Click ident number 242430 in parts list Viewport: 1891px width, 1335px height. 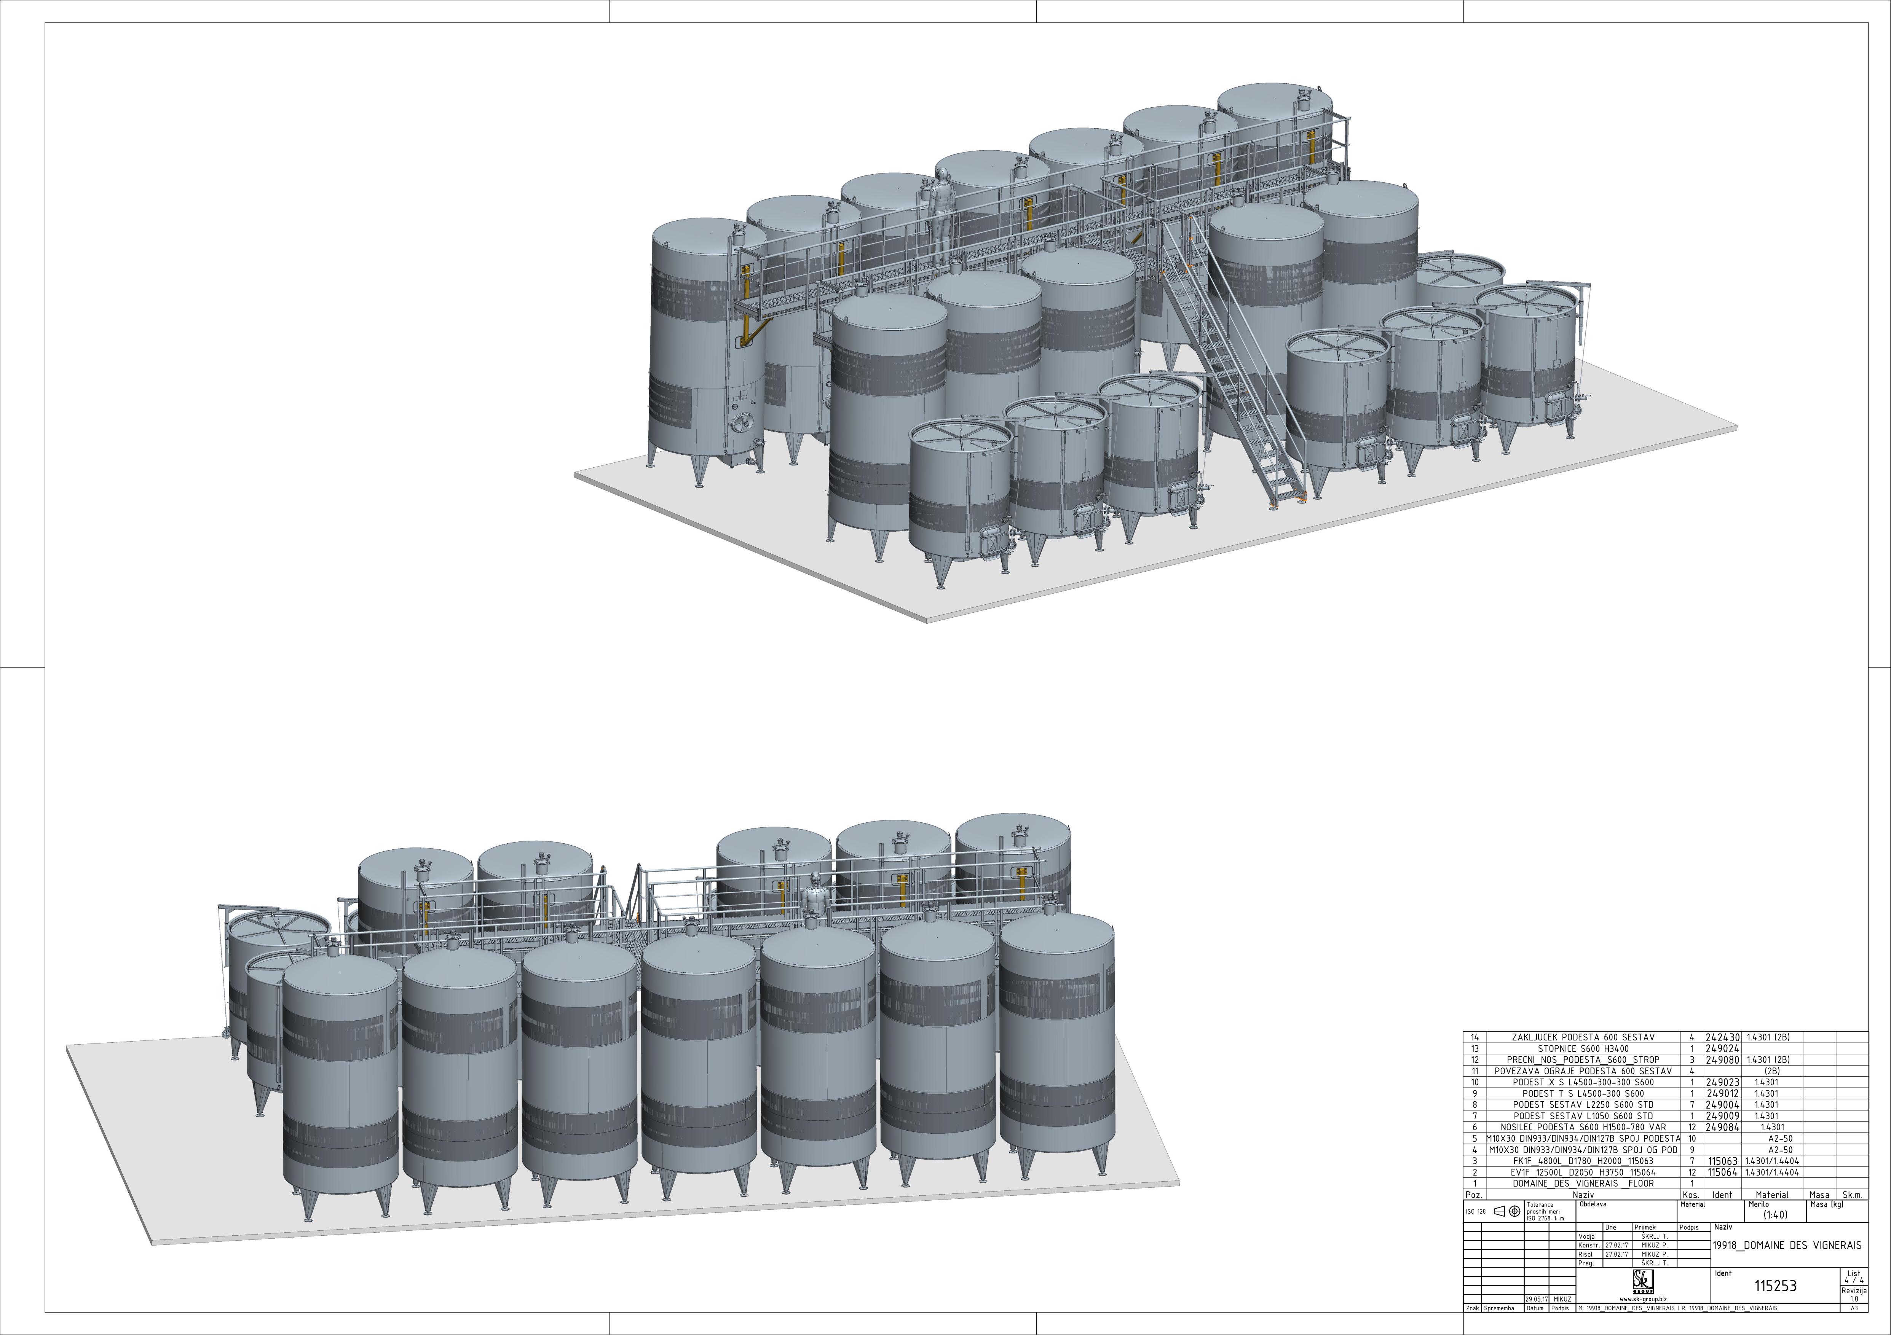click(x=1722, y=1037)
